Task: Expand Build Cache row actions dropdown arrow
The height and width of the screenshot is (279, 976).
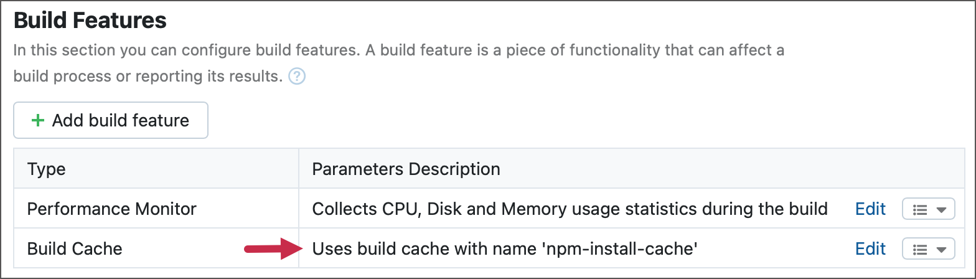Action: pyautogui.click(x=941, y=250)
